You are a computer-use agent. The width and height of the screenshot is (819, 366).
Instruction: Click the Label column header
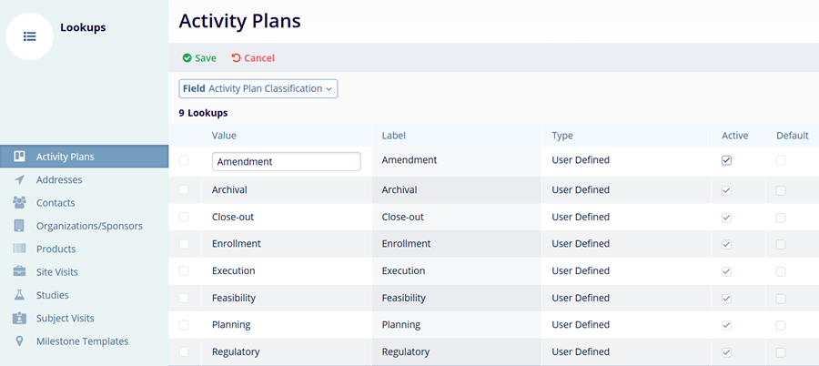tap(393, 136)
